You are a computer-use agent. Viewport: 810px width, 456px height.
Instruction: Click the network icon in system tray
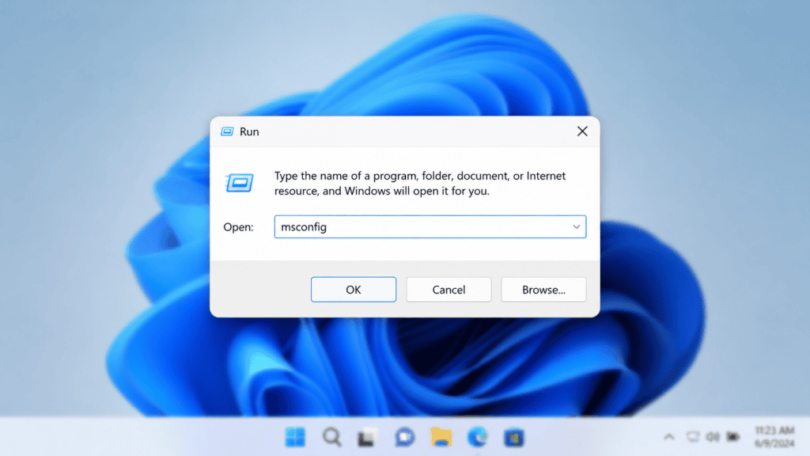point(693,437)
